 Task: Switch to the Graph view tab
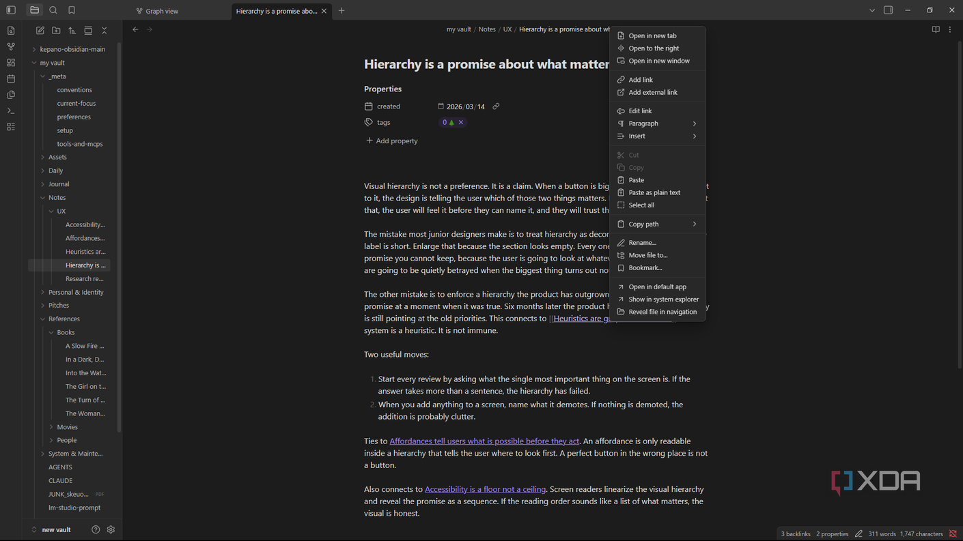tap(162, 11)
